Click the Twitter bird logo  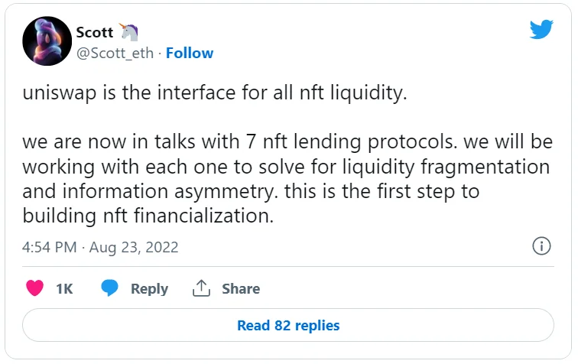coord(541,29)
